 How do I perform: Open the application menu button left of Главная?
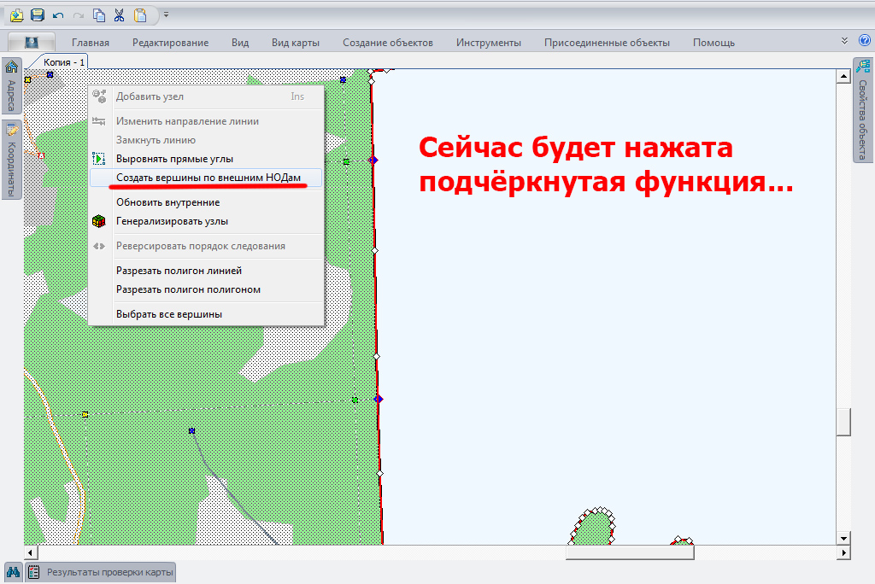pos(32,42)
